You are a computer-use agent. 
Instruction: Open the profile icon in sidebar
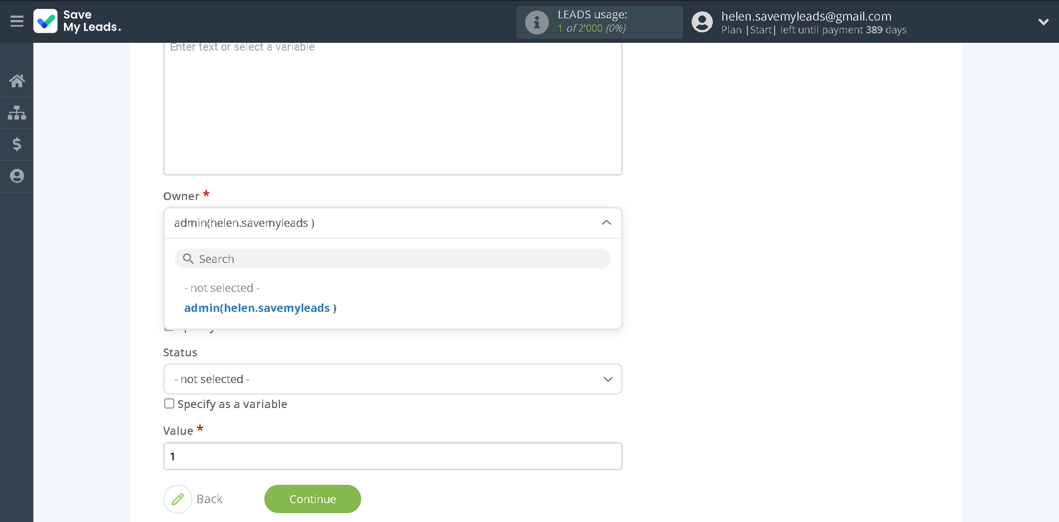click(17, 176)
